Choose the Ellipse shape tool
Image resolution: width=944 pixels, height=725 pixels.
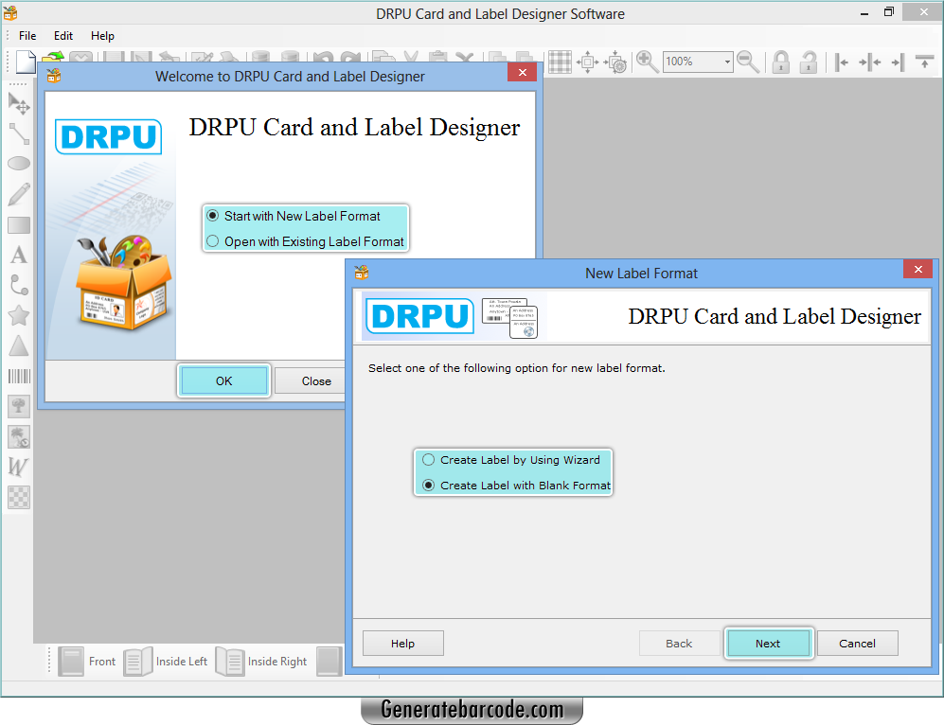19,164
